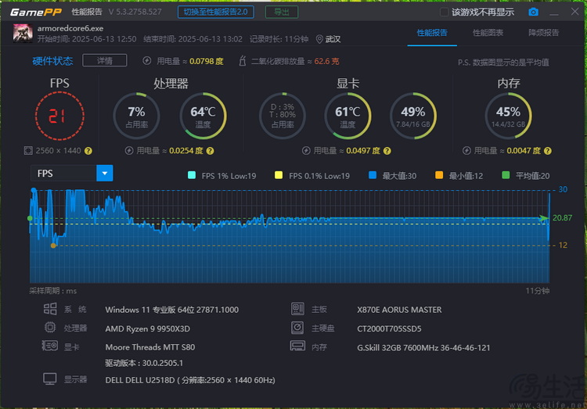This screenshot has height=409, width=587.
Task: Close the GamePP report window
Action: 575,12
